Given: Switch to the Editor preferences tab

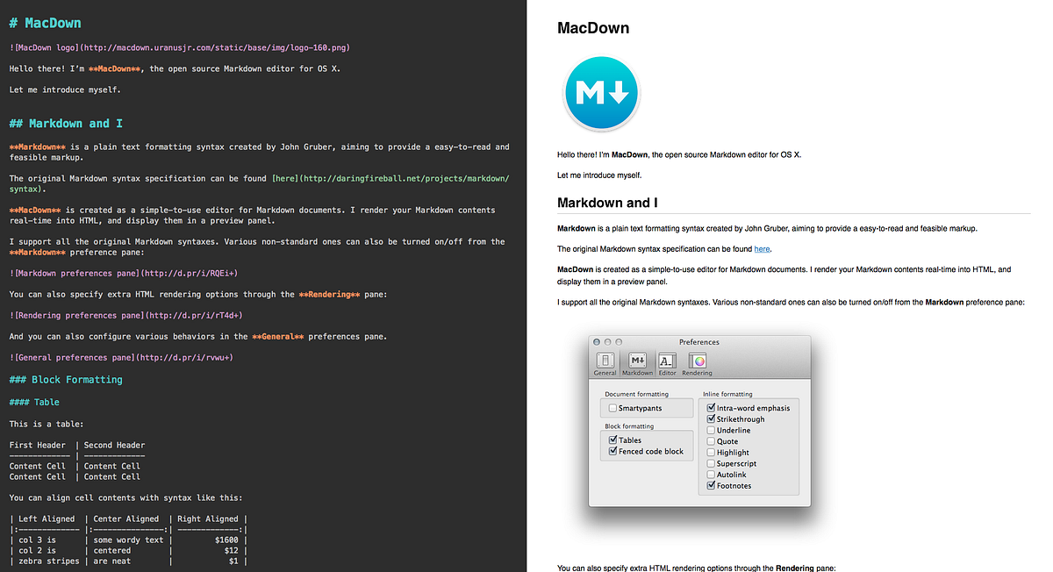Looking at the screenshot, I should [x=667, y=363].
